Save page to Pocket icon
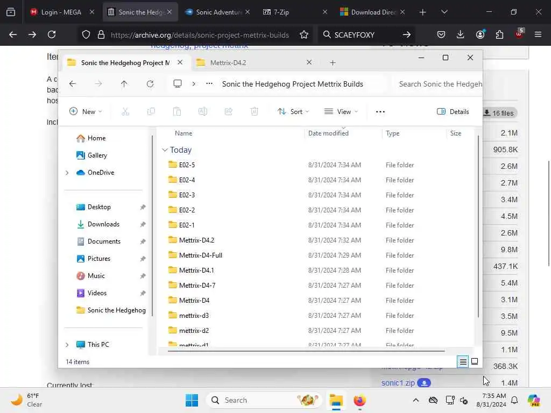The height and width of the screenshot is (413, 551). click(441, 34)
